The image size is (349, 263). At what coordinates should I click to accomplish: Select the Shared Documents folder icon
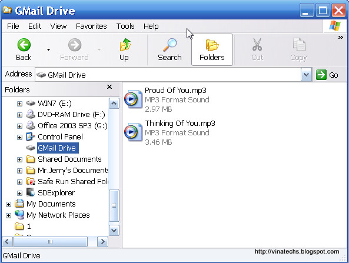pyautogui.click(x=31, y=159)
